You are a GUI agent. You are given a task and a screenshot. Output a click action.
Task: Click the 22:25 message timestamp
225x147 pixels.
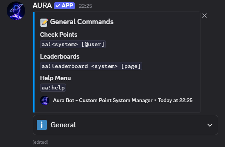point(85,6)
